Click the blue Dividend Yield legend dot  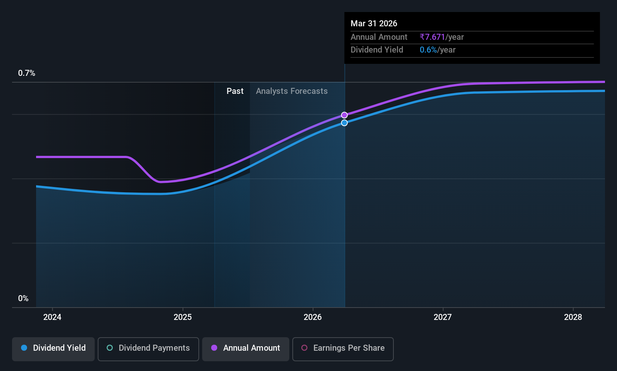[24, 348]
